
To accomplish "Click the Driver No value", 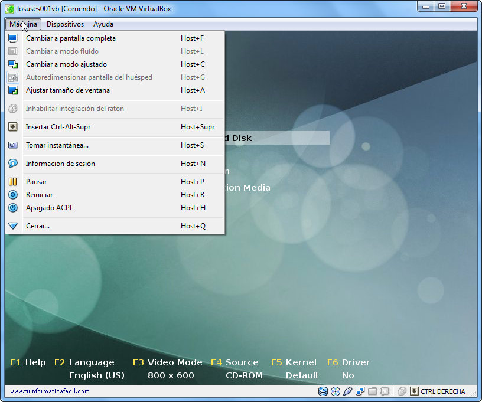I will pyautogui.click(x=348, y=375).
